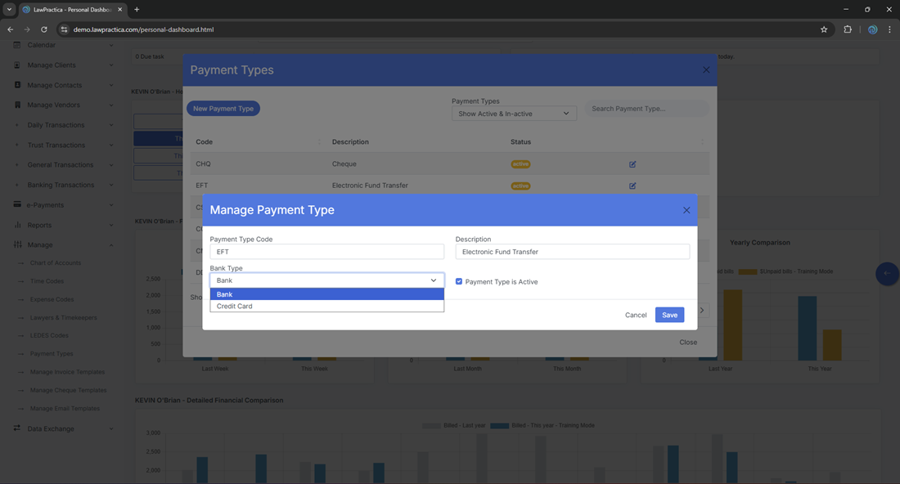
Task: Click the Save button
Action: point(669,315)
